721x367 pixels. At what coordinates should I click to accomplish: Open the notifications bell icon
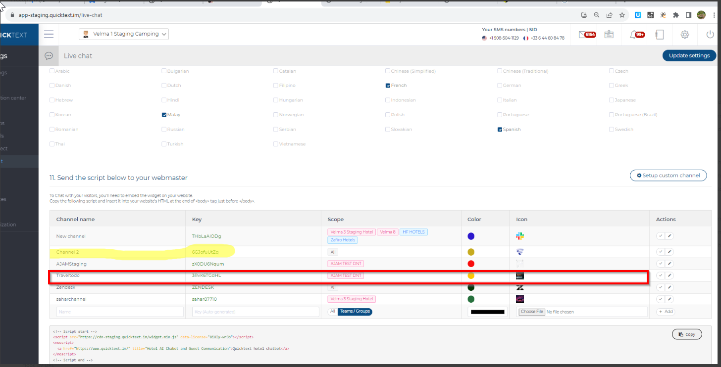(633, 35)
